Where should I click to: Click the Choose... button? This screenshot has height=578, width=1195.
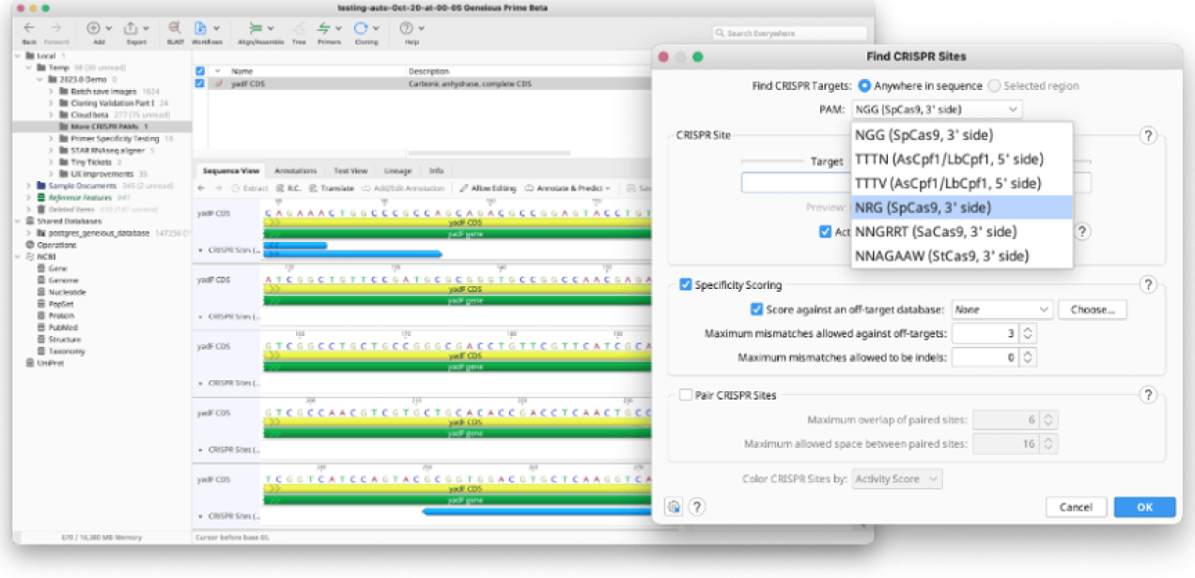pos(1092,309)
